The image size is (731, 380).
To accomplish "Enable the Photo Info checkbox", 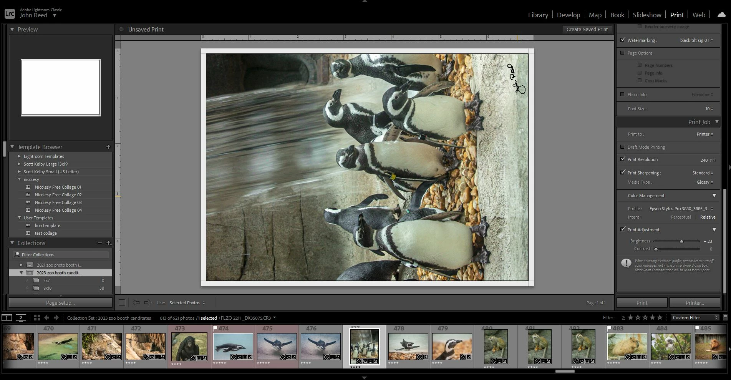I will point(622,94).
